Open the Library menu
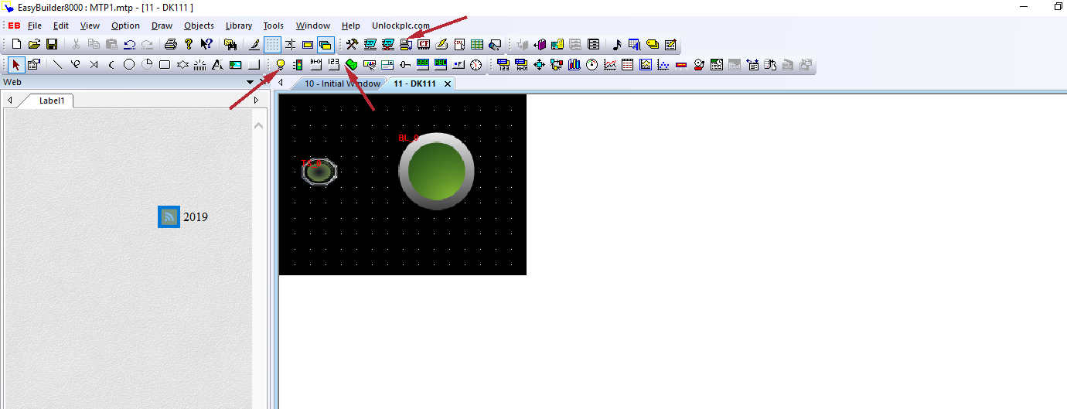The height and width of the screenshot is (409, 1067). pos(239,26)
